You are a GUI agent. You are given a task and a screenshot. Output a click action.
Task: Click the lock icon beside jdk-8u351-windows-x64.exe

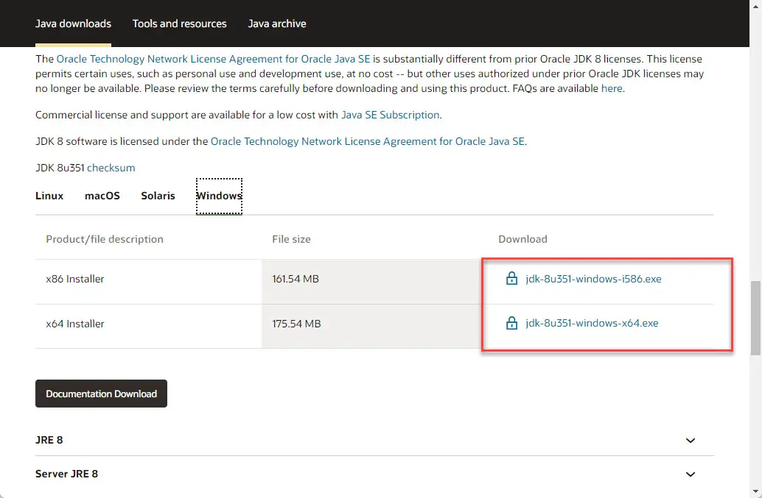tap(511, 323)
